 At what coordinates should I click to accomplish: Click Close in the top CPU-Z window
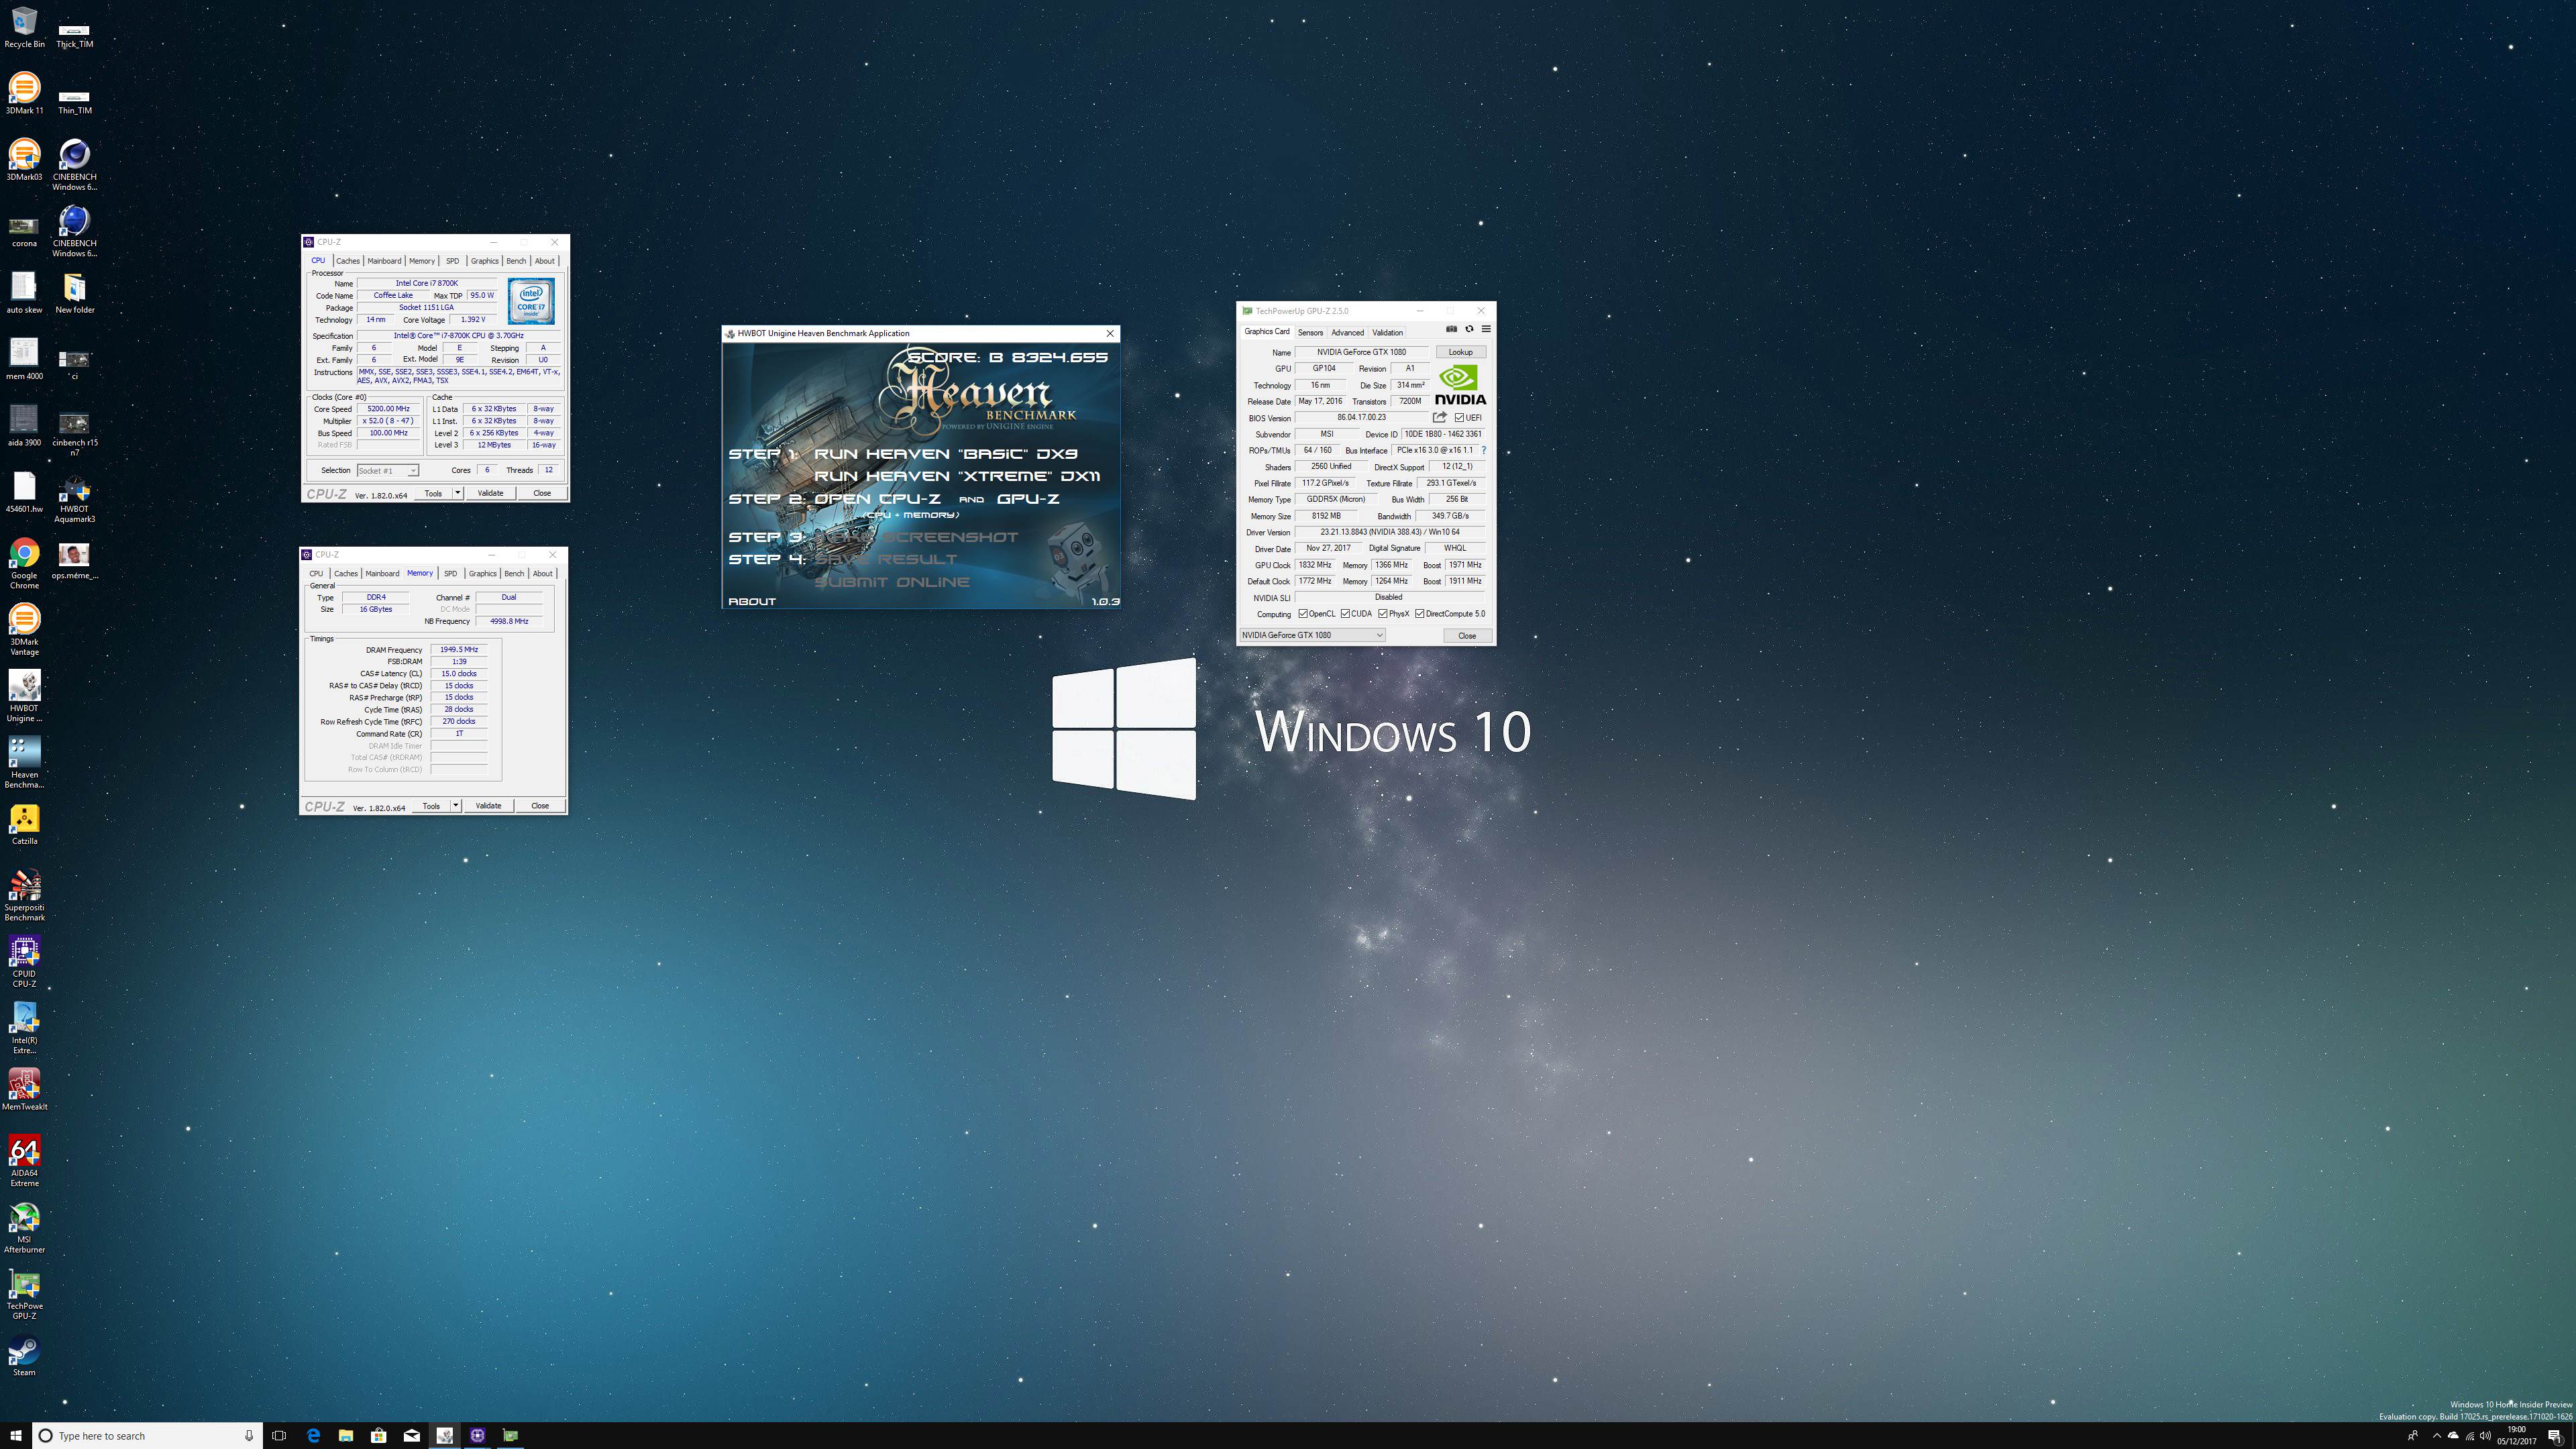pos(542,493)
